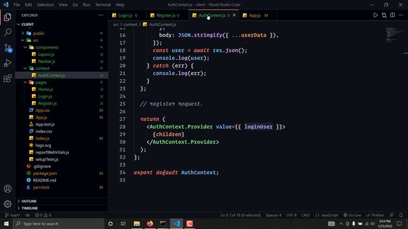Click Task View on the taskbar

(x=123, y=223)
